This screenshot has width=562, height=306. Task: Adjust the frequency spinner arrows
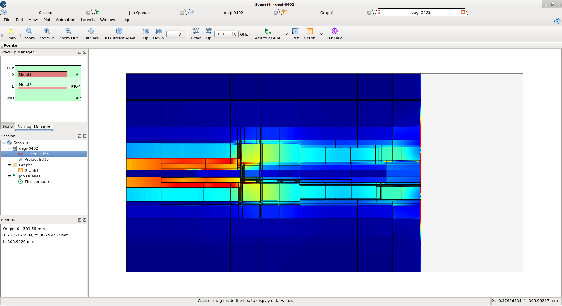235,34
